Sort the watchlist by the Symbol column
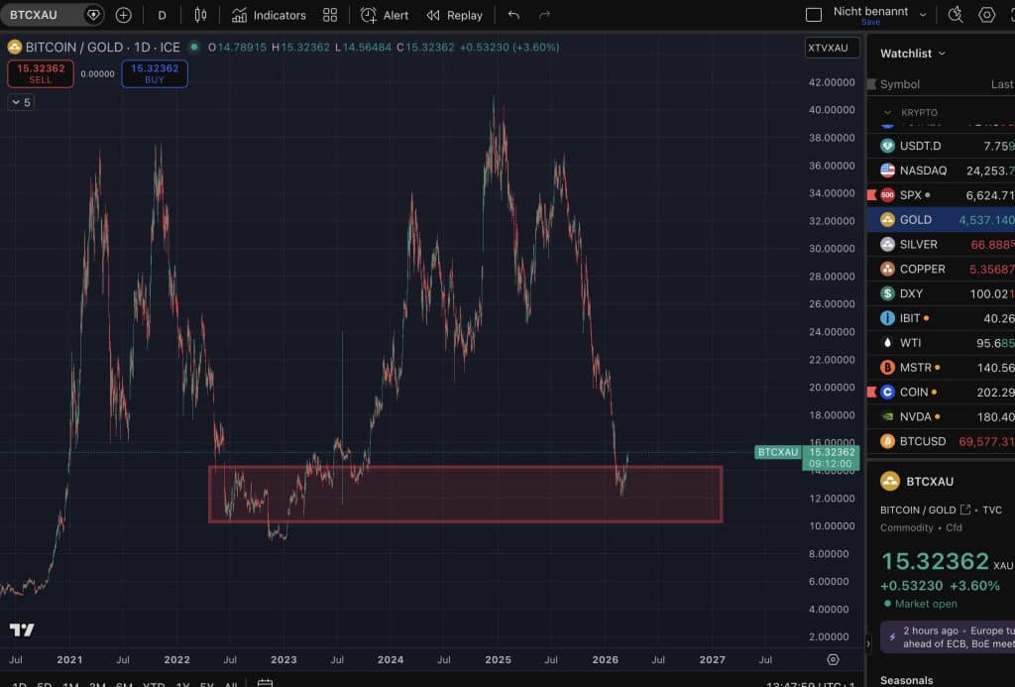 (x=900, y=84)
